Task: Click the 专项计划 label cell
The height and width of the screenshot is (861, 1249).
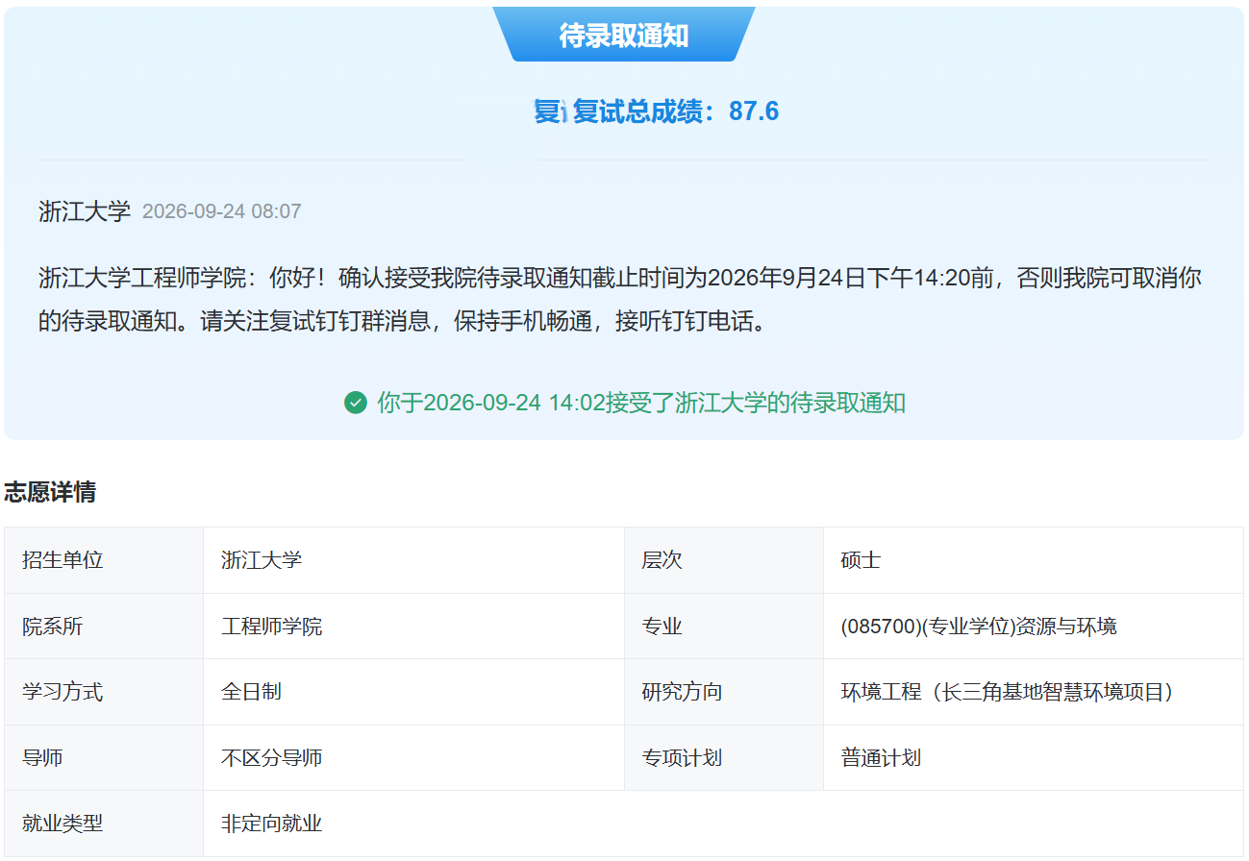Action: [724, 758]
